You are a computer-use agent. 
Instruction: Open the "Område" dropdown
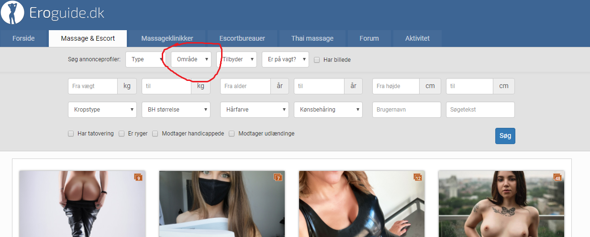point(191,59)
